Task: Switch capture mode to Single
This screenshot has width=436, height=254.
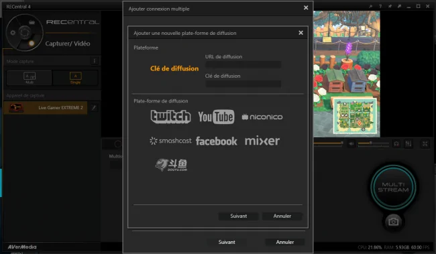Action: (75, 78)
